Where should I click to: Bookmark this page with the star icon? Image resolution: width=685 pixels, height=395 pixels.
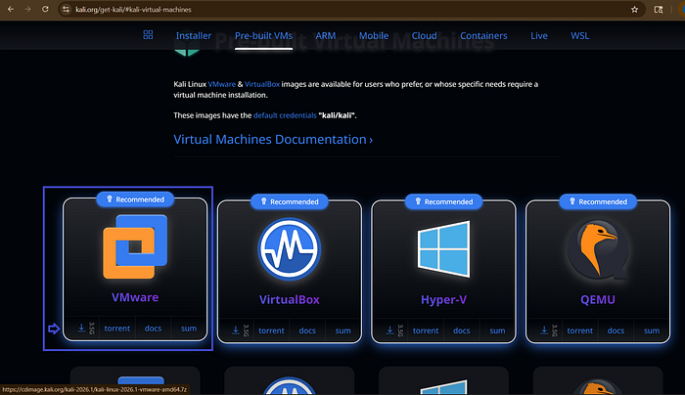click(634, 9)
